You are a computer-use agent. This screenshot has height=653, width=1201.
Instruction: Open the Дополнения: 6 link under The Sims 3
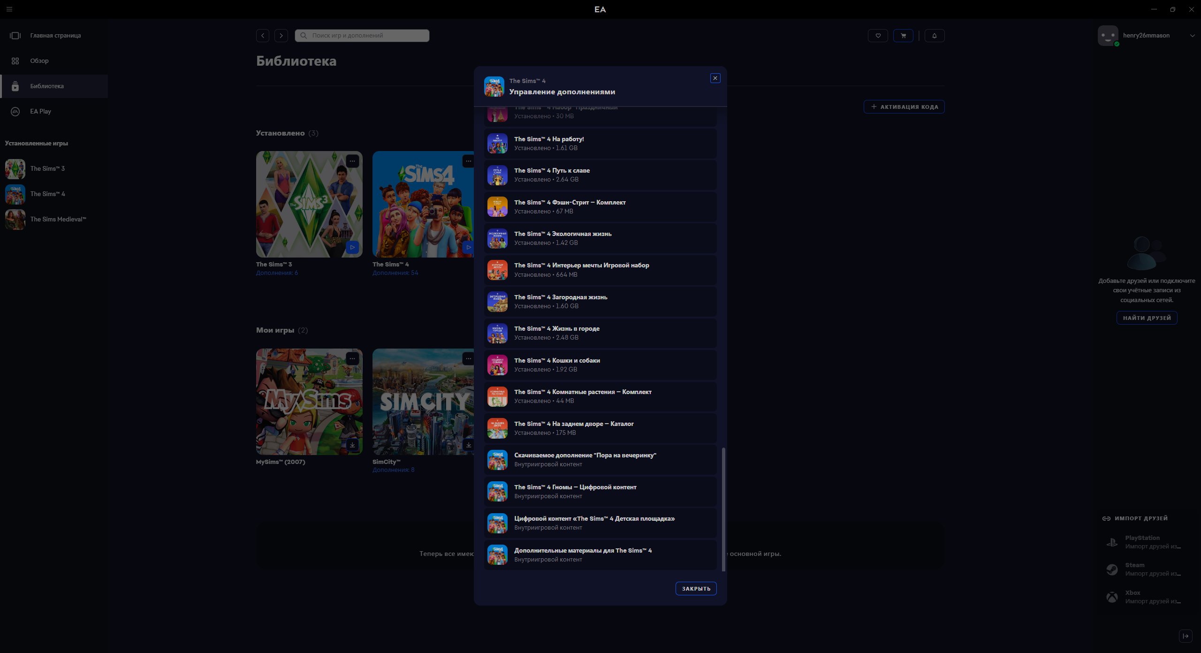pyautogui.click(x=277, y=273)
